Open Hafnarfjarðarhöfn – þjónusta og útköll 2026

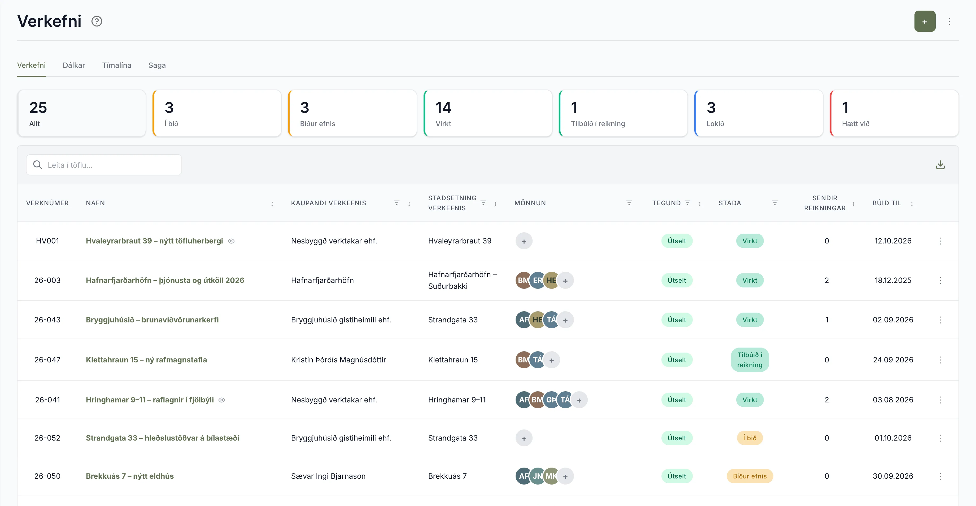[x=165, y=280]
